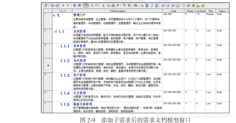Click the list-style icon after the alignment icons

point(177,6)
